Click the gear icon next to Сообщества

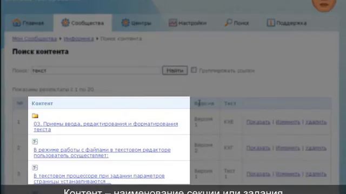pyautogui.click(x=65, y=23)
